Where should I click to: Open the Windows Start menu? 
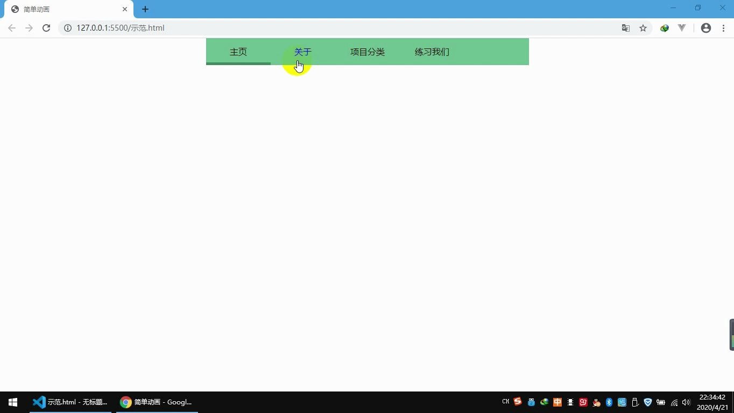click(13, 402)
